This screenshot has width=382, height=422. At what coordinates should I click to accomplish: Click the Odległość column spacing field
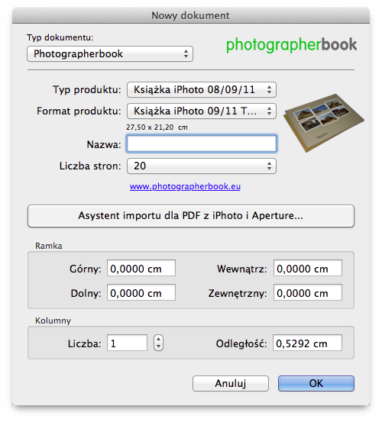(307, 343)
